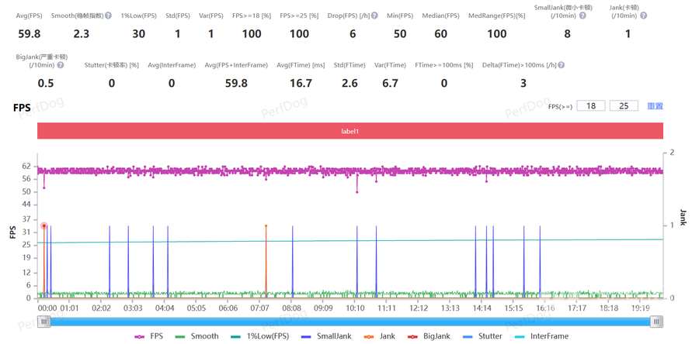Hide the 1%Low(FPS) series in legend

259,336
